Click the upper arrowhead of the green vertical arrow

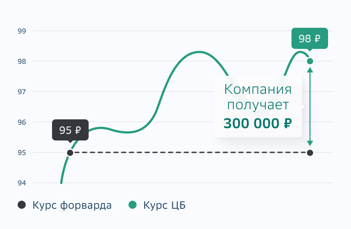310,69
